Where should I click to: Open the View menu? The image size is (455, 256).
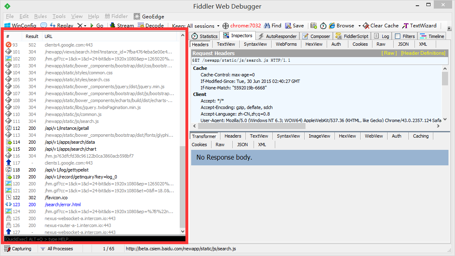77,16
